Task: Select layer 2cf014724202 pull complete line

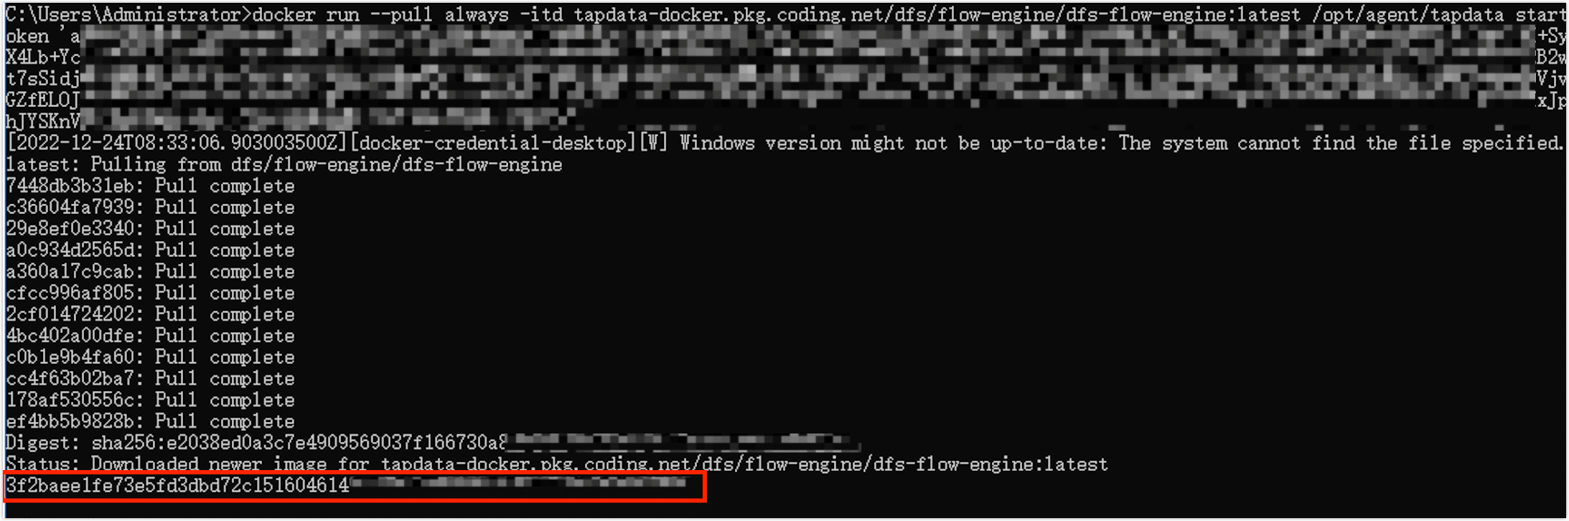Action: 151,314
